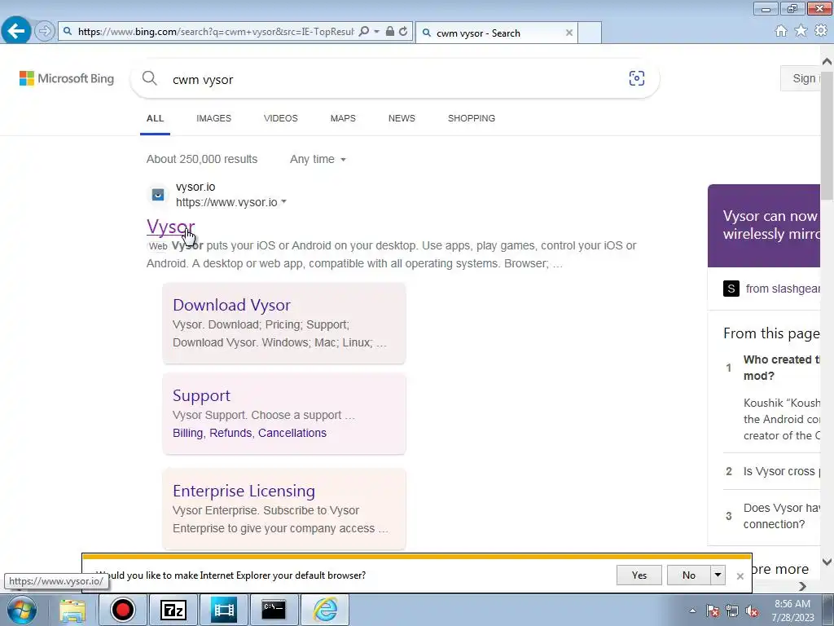Go to the browser Home icon
Screen dimensions: 834x626
[x=781, y=31]
